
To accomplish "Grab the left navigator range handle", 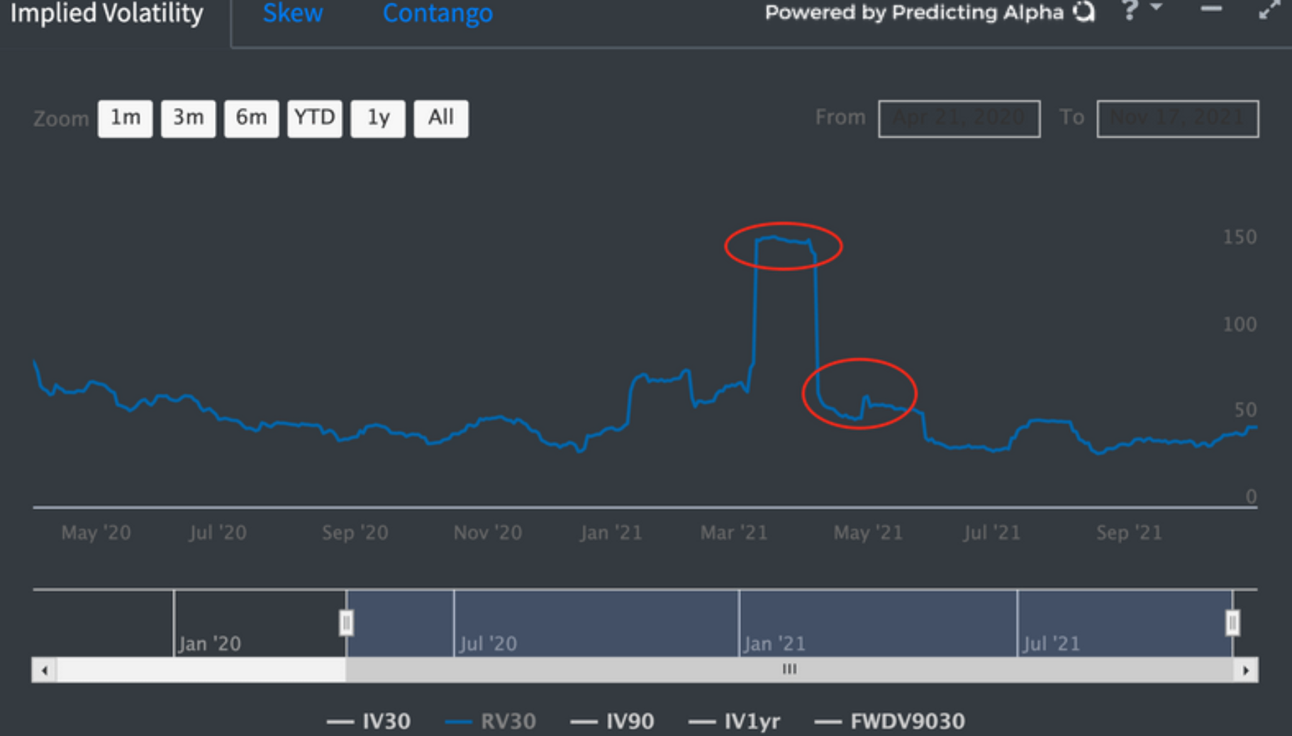I will coord(346,623).
